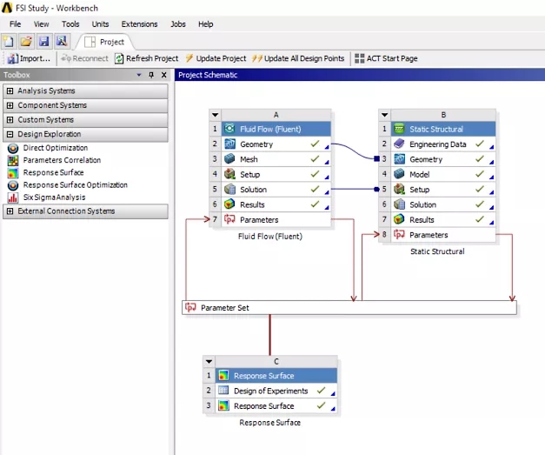The image size is (545, 455).
Task: Select the Setup cell in system B
Action: 443,190
